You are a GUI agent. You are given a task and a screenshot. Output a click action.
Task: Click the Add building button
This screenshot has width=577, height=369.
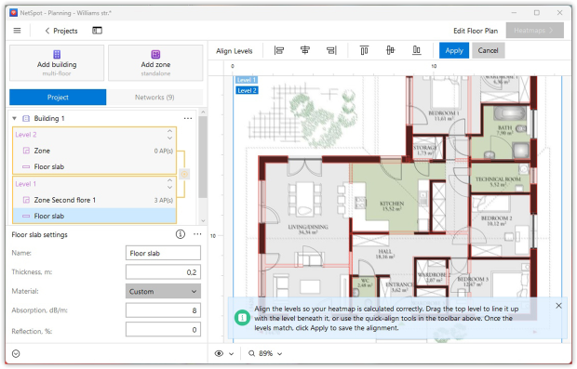57,63
